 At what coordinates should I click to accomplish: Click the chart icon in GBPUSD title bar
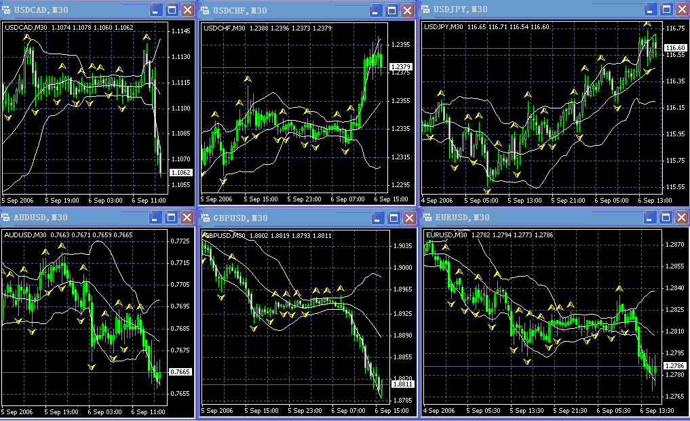pyautogui.click(x=205, y=218)
